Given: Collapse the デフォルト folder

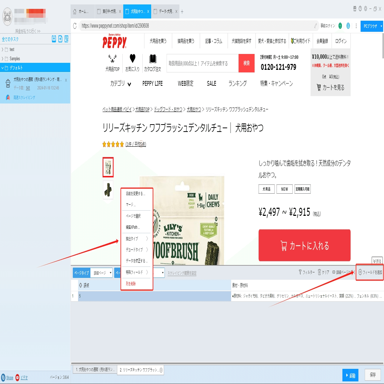Looking at the screenshot, I should pyautogui.click(x=3, y=68).
